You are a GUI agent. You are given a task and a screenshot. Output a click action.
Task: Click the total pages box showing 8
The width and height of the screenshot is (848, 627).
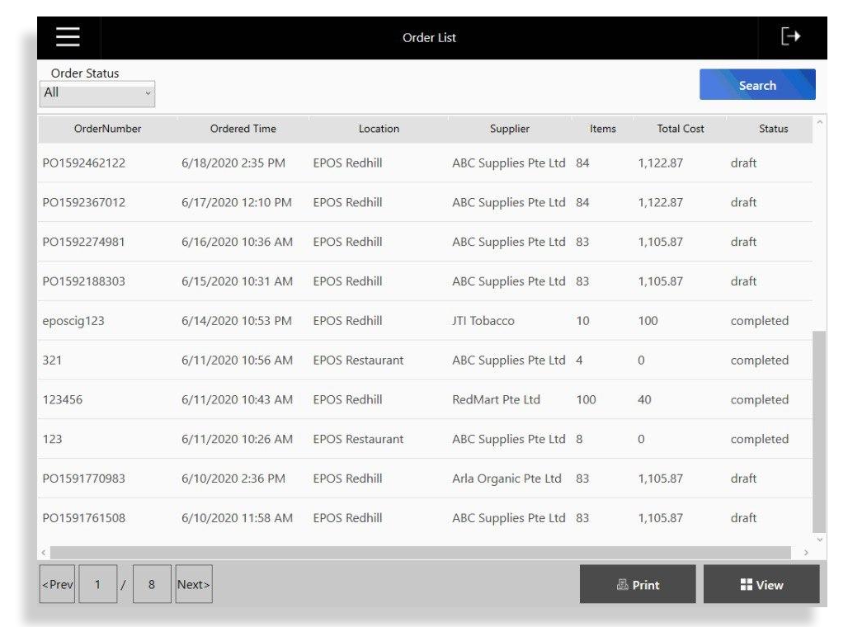click(x=152, y=584)
